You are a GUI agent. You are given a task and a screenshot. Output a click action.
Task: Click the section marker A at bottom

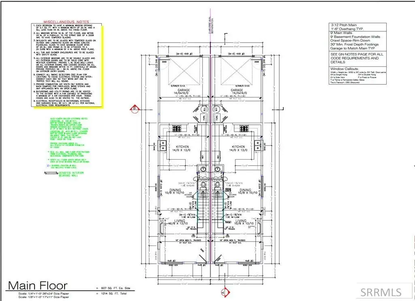pyautogui.click(x=222, y=292)
